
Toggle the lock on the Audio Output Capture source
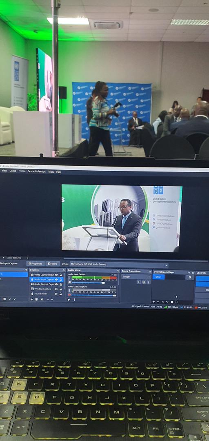coord(60,284)
